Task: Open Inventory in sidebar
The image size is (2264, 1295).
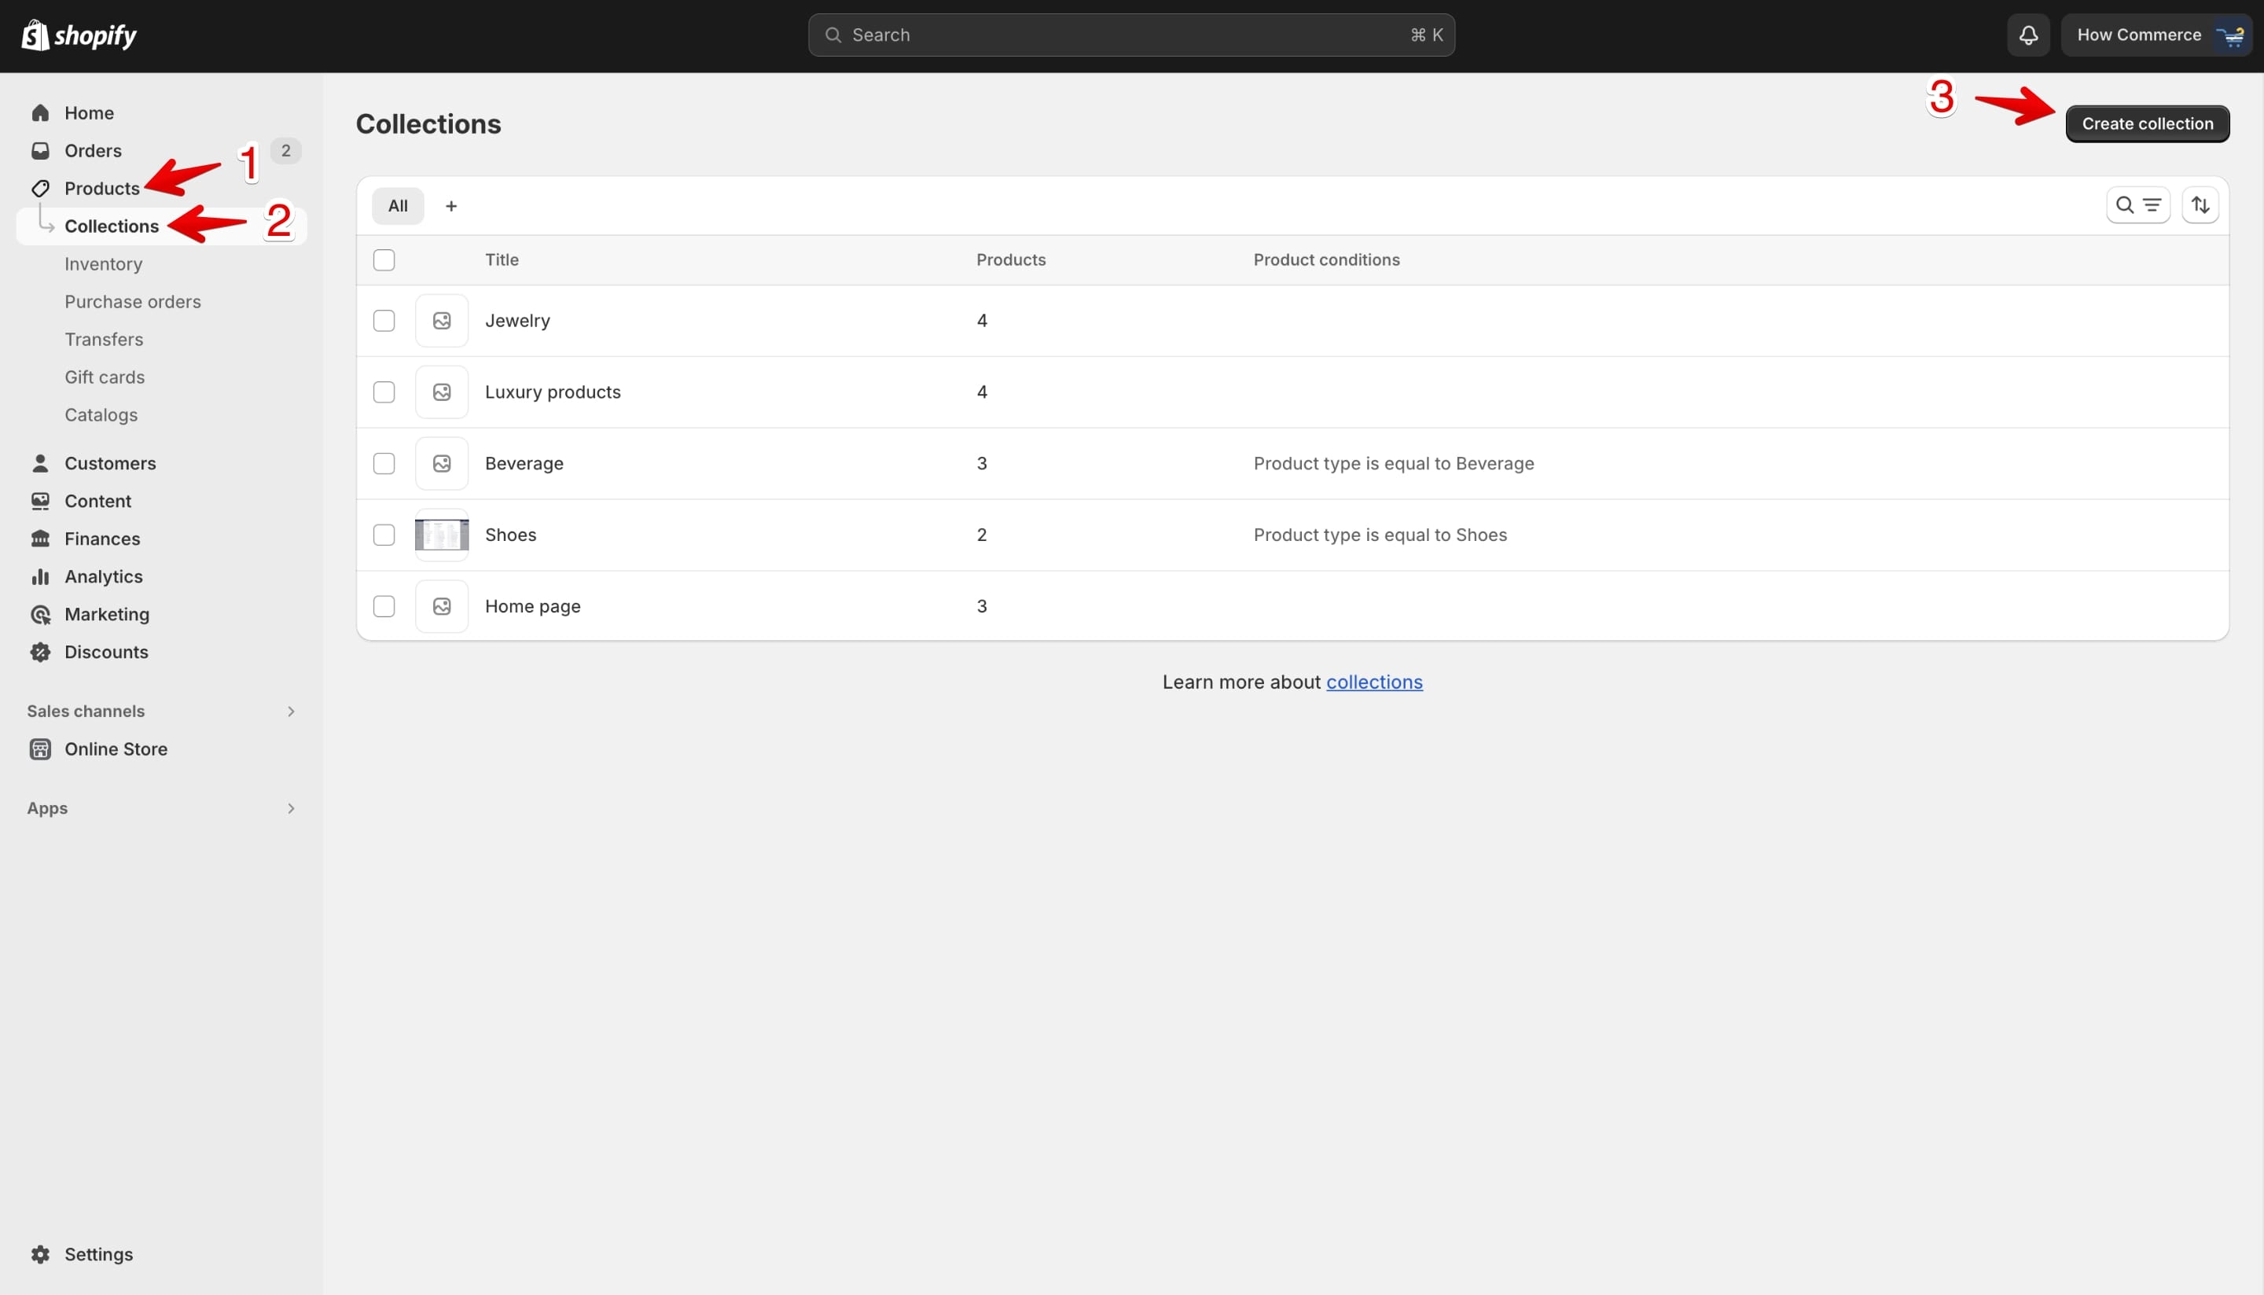Action: [103, 264]
